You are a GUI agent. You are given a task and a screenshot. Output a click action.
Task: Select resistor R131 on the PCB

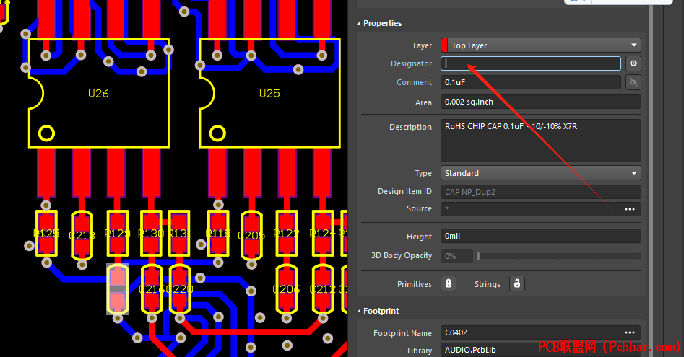pyautogui.click(x=179, y=234)
